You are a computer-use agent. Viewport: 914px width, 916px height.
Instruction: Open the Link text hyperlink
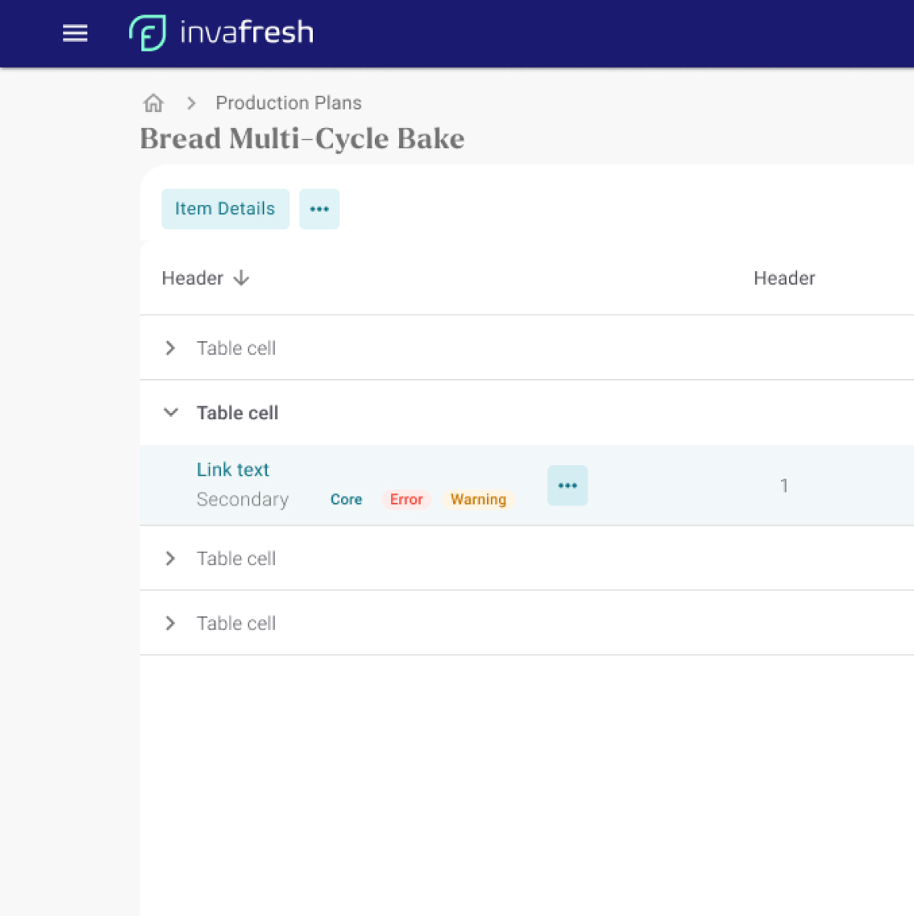click(233, 469)
